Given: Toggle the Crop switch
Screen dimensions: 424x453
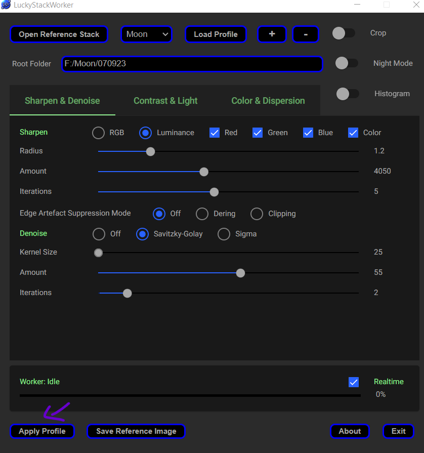Looking at the screenshot, I should [x=344, y=33].
